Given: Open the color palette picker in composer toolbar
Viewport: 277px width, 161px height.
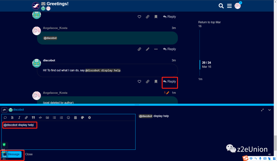Looking at the screenshot, I should click(x=82, y=118).
